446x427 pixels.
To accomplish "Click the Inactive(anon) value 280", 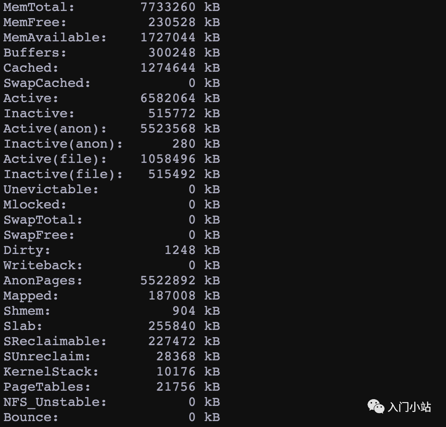I will pos(184,144).
